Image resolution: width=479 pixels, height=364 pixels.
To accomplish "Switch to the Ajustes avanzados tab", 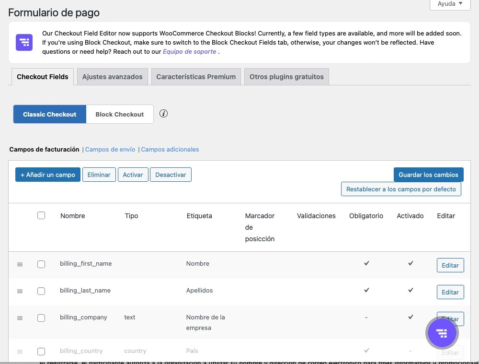I will click(112, 77).
